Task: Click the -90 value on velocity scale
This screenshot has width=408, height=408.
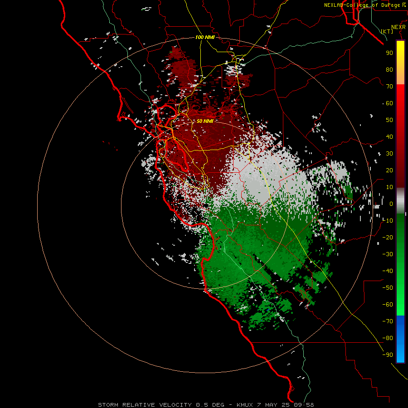Action: (x=388, y=355)
